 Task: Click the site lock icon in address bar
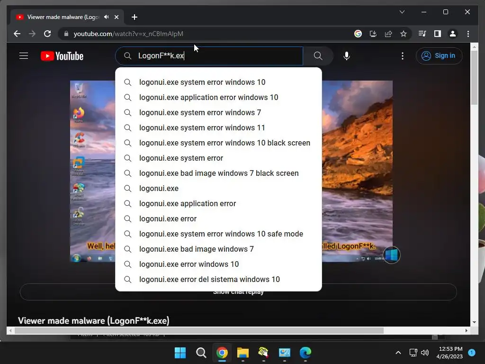[66, 34]
